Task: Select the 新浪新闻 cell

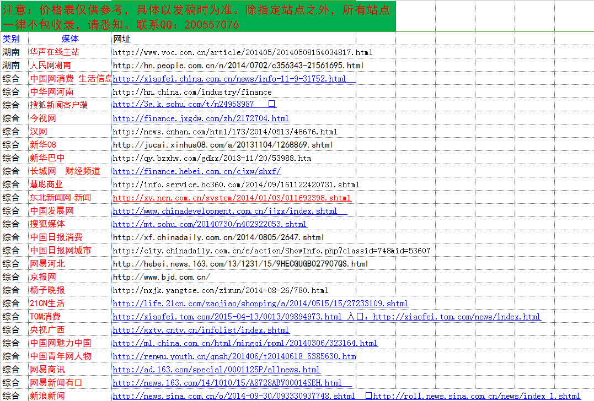Action: tap(70, 395)
